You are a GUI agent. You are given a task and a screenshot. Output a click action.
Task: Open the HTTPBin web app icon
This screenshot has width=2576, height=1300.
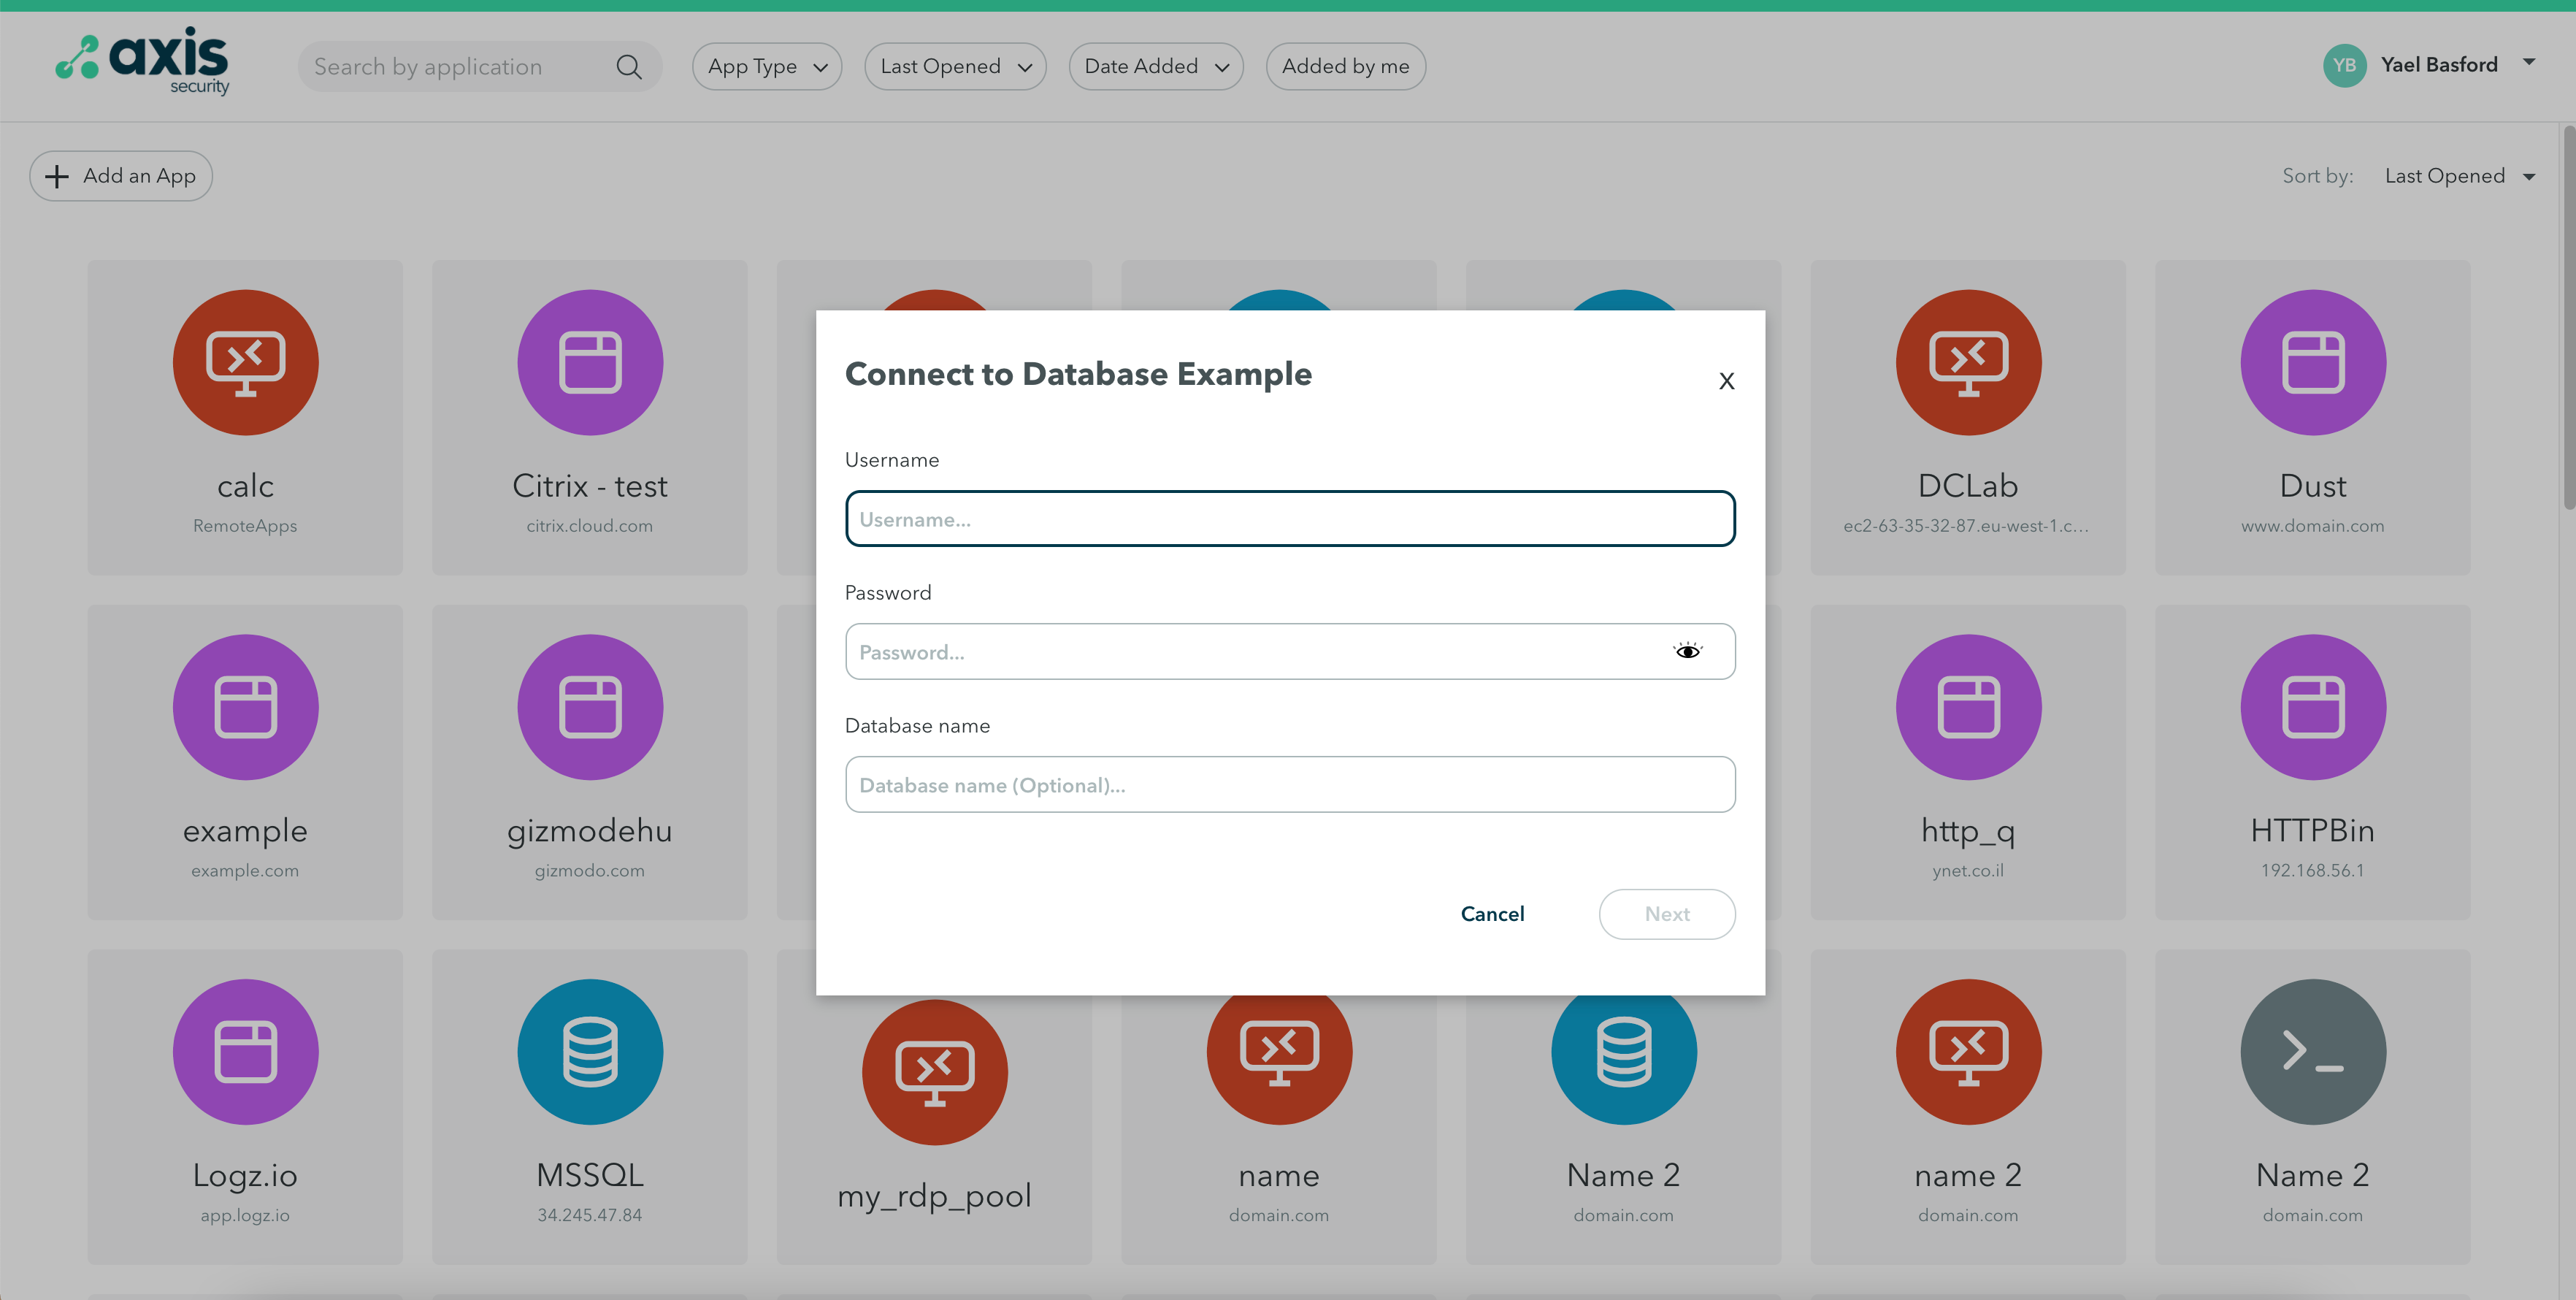click(2312, 707)
